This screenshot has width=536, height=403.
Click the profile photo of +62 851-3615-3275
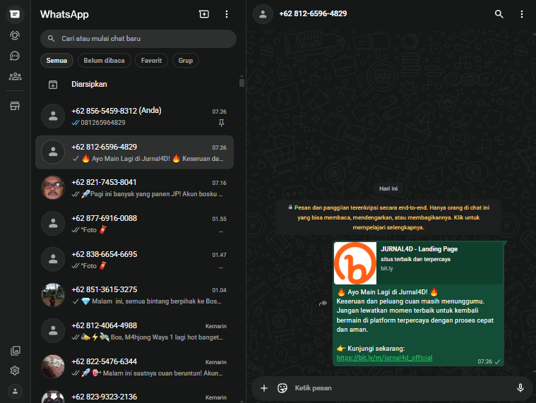53,295
